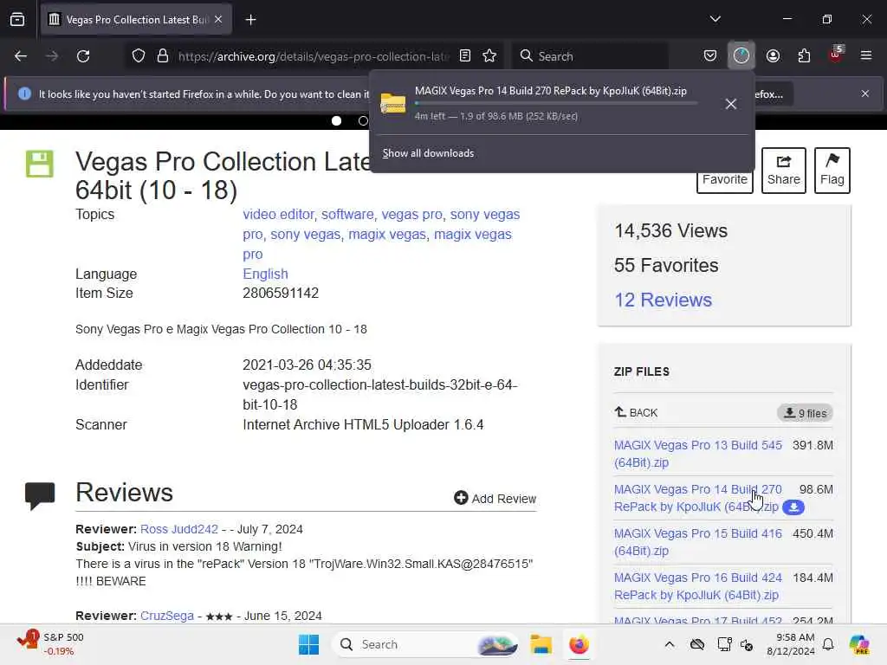This screenshot has height=665, width=887.
Task: Open Copilot preview icon in taskbar
Action: point(858,644)
